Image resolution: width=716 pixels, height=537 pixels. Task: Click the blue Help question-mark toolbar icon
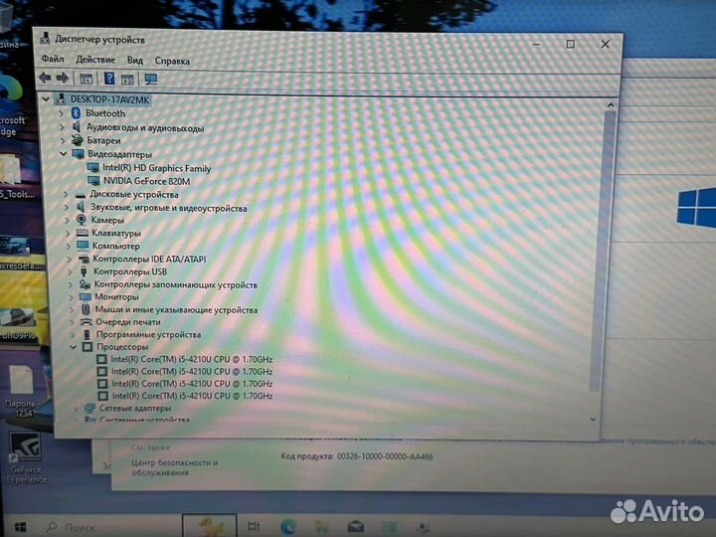108,79
